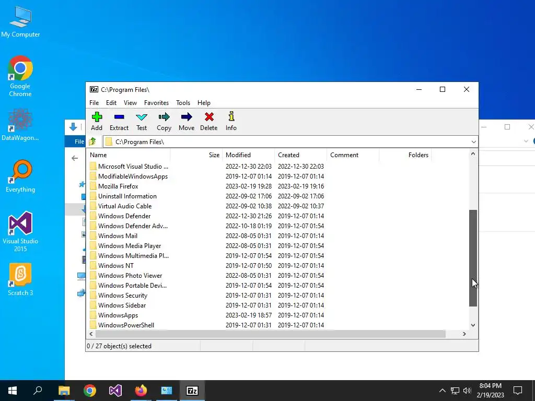Click the back arrow in Explorer window
The height and width of the screenshot is (401, 535).
tap(75, 158)
